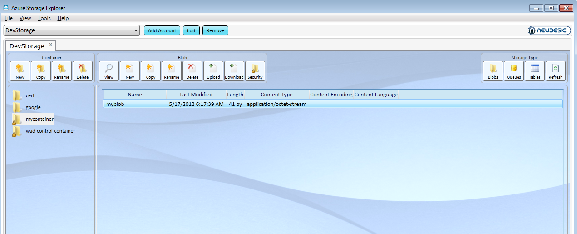Upload a blob to the container
This screenshot has width=577, height=234.
point(213,71)
